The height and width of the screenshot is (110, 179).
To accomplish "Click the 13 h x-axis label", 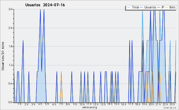I will tap(103, 104).
